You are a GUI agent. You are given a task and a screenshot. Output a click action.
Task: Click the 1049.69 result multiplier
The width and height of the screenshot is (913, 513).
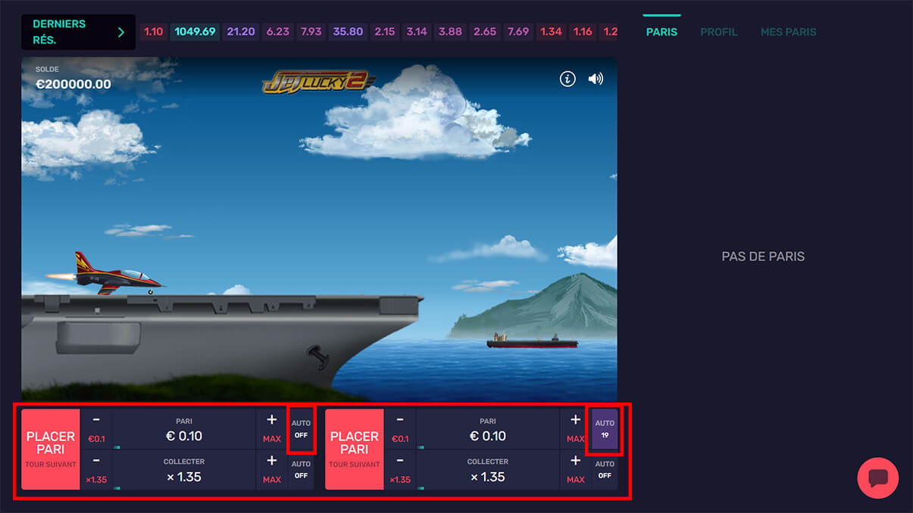pyautogui.click(x=195, y=32)
